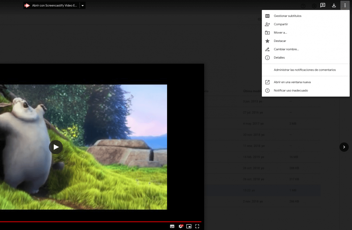Image resolution: width=352 pixels, height=230 pixels.
Task: Open Detalles from the menu
Action: (306, 58)
